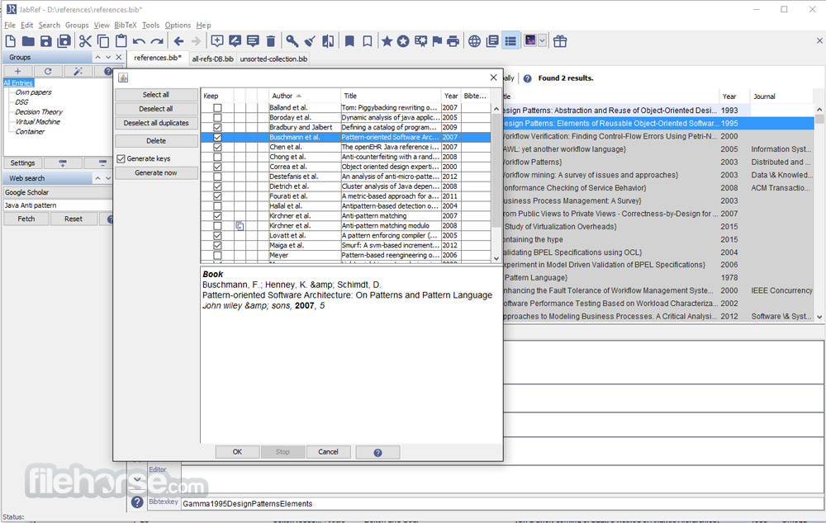Toggle the groups interface list icon

tap(510, 41)
